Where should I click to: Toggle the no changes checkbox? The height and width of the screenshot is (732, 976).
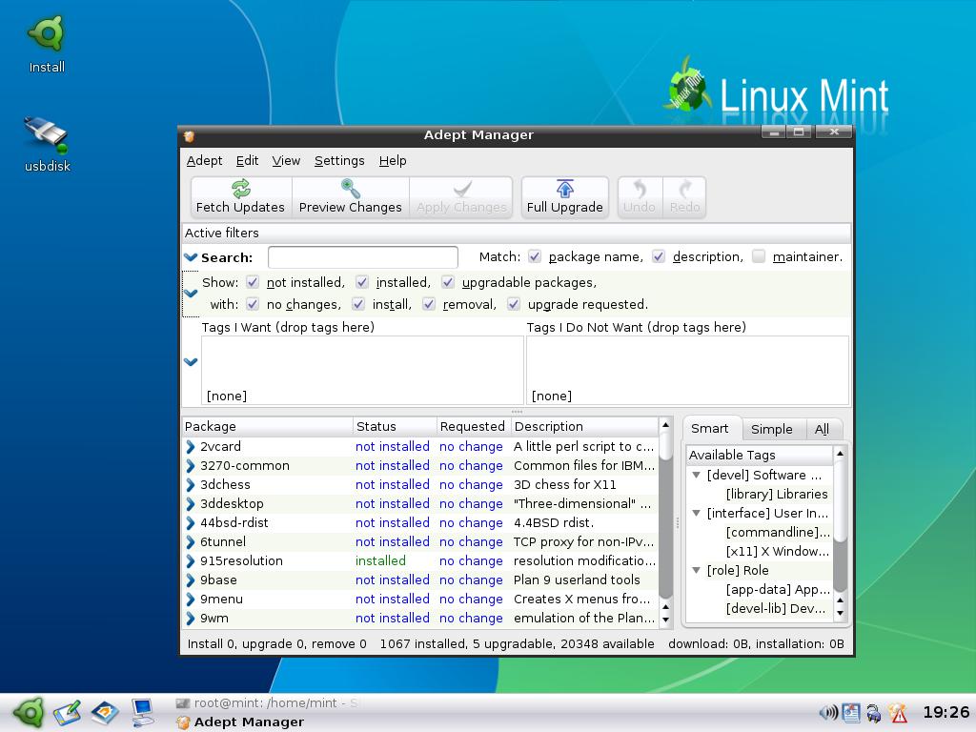[252, 304]
